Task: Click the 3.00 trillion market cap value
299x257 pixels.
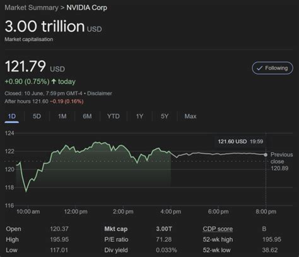Action: point(45,27)
